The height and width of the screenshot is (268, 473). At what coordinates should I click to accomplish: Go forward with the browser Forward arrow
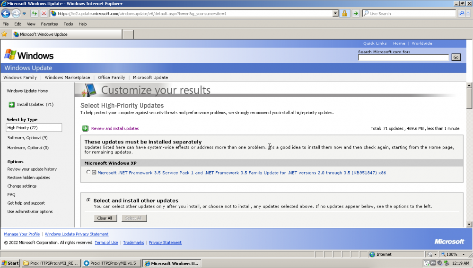click(x=16, y=14)
